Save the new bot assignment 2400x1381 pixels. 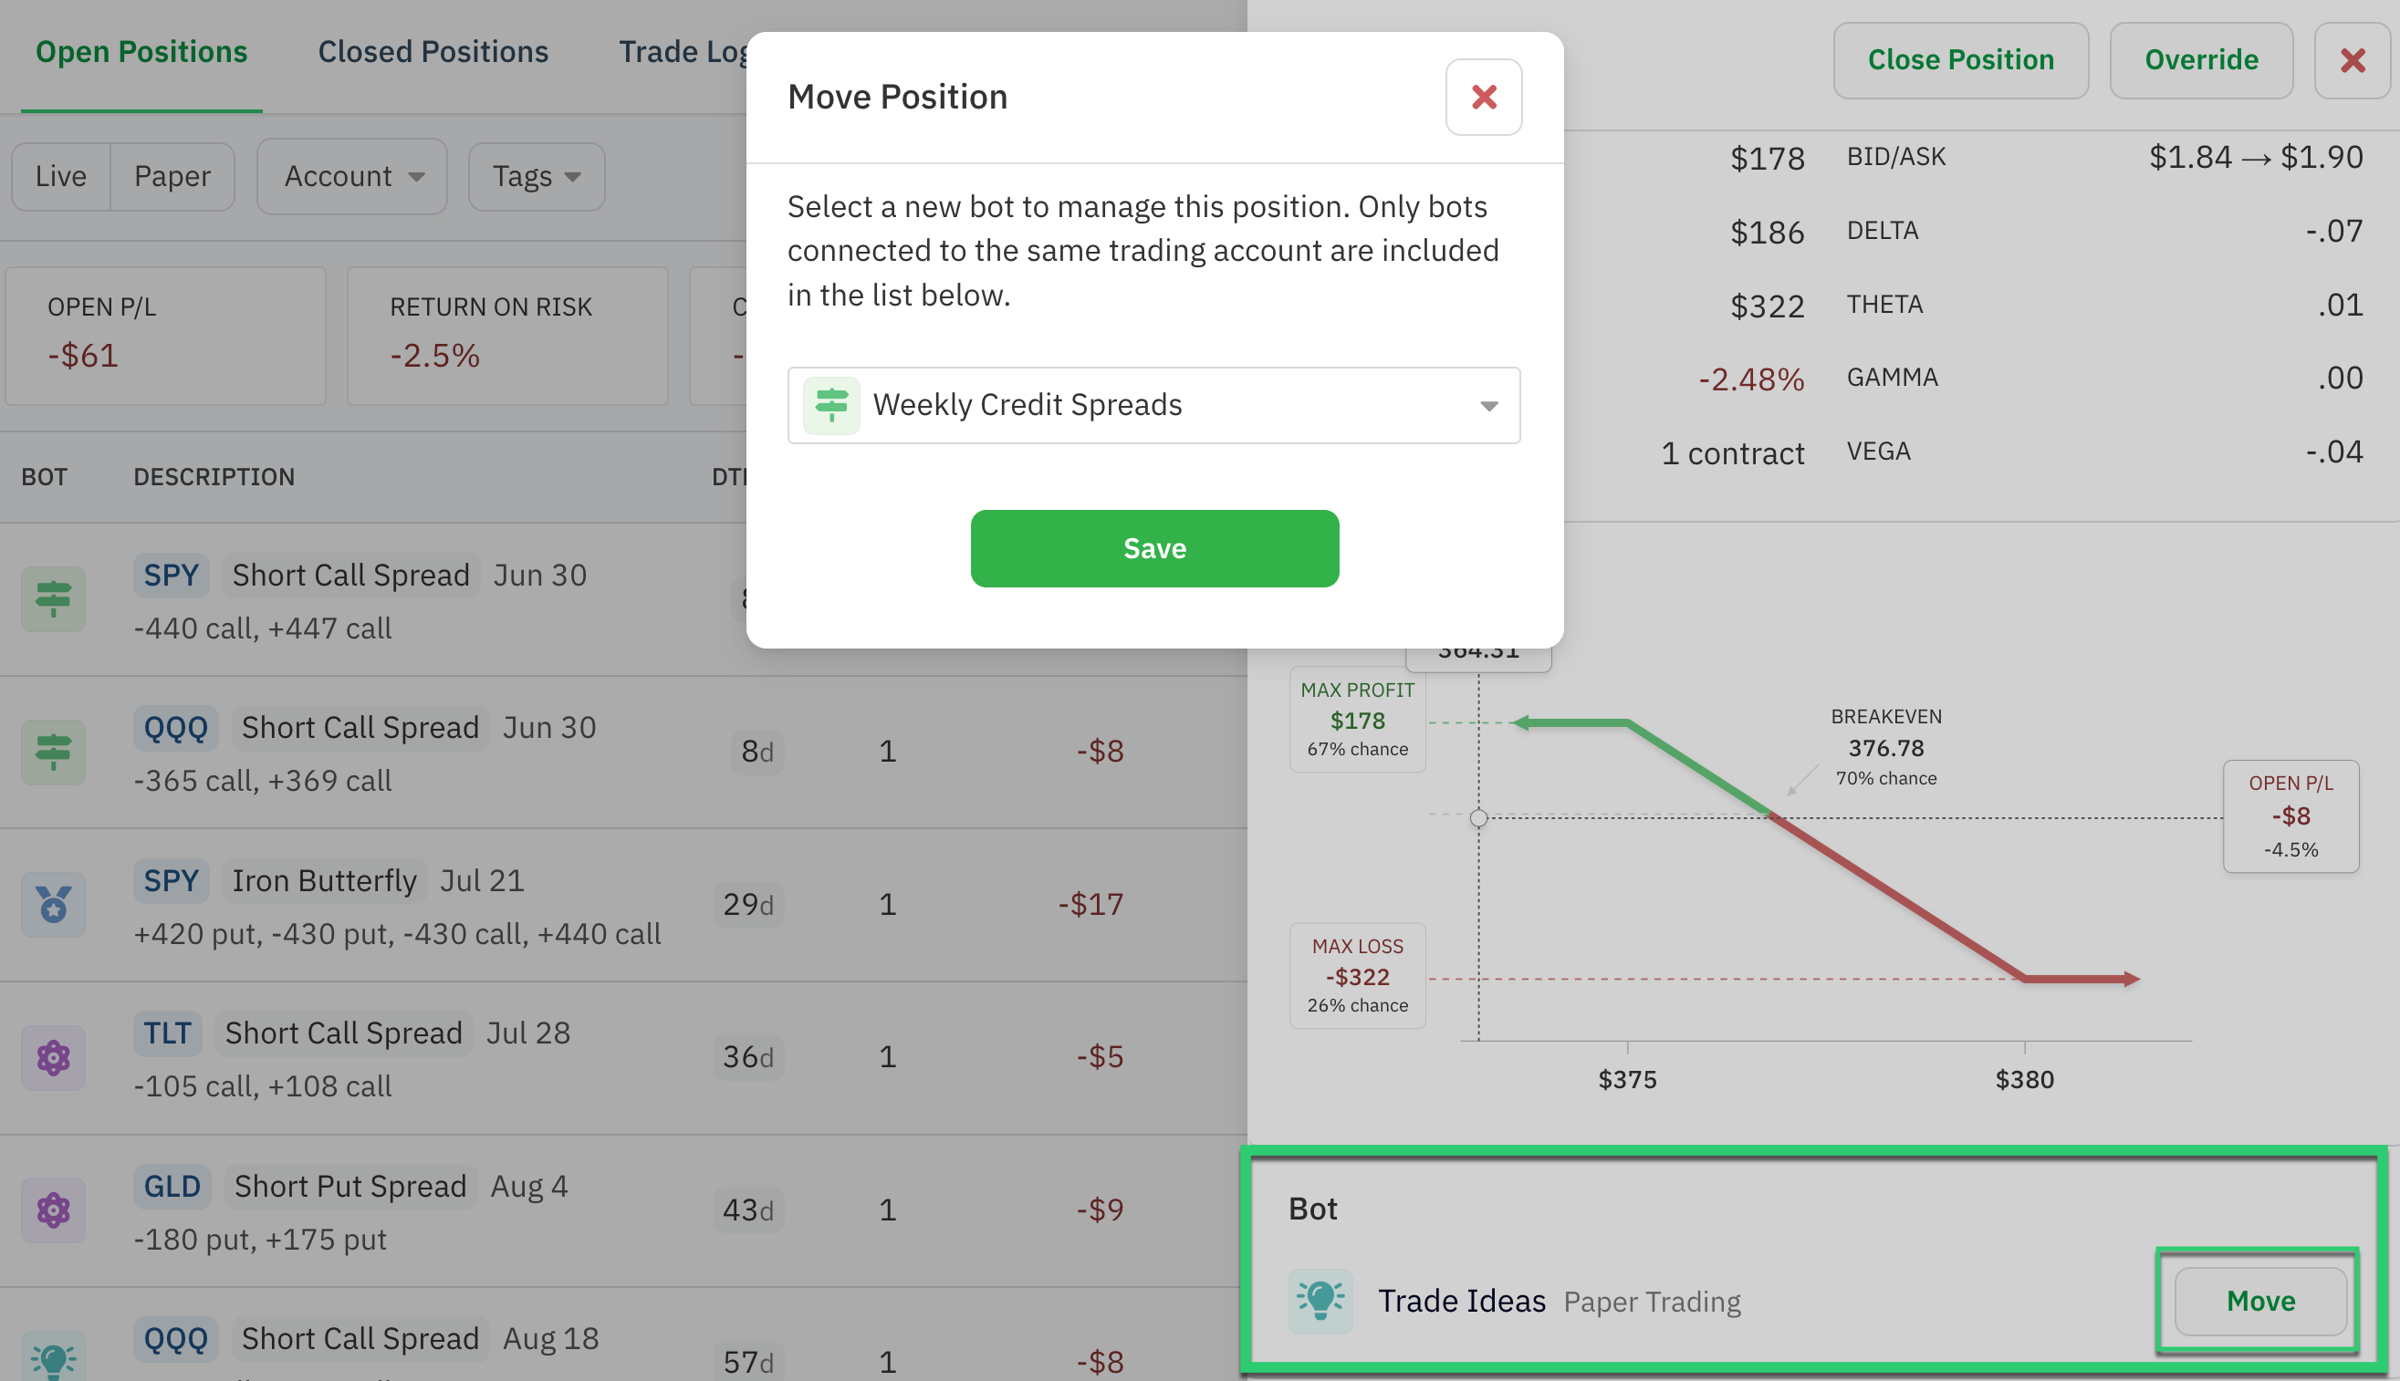[x=1153, y=548]
